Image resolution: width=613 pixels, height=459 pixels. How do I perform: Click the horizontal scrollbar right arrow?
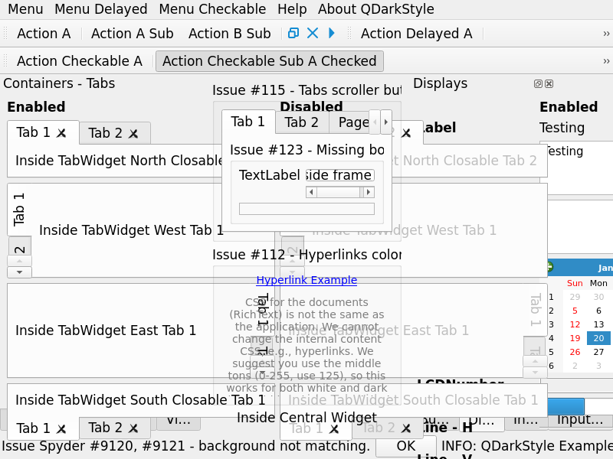tap(369, 192)
